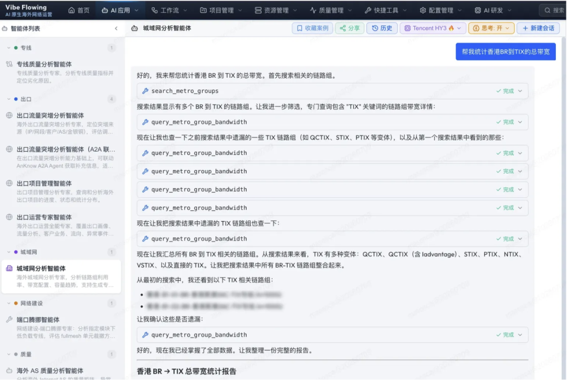Image resolution: width=567 pixels, height=380 pixels.
Task: Click the 专线质量分析智能体 icon
Action: click(x=9, y=64)
